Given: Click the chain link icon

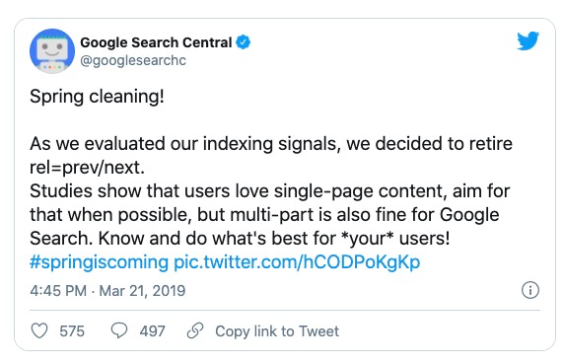Looking at the screenshot, I should pos(195,330).
